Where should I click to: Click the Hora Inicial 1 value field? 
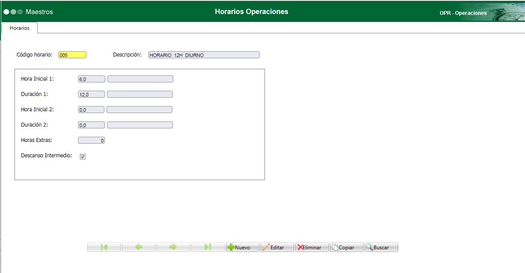click(91, 79)
